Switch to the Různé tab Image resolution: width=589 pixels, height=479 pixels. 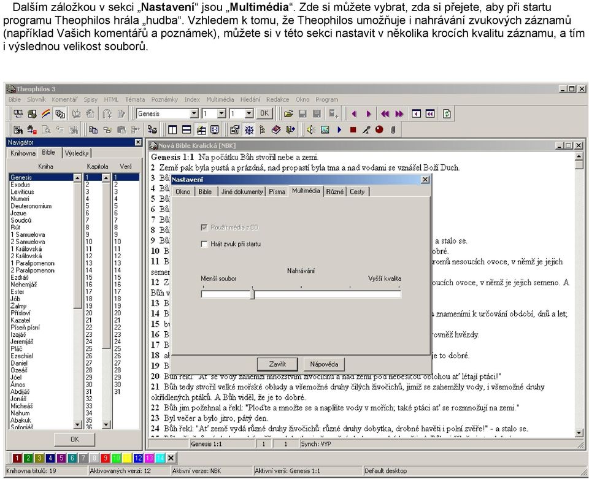click(x=335, y=191)
